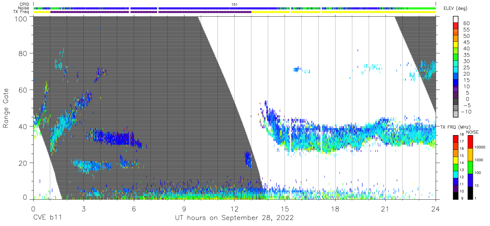This screenshot has width=490, height=226.
Task: Click the '6' tick on the UT hours axis
Action: [x=134, y=208]
